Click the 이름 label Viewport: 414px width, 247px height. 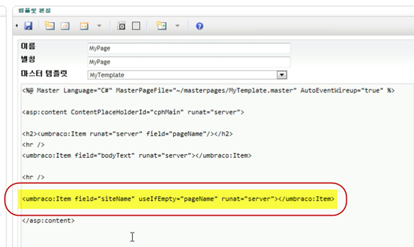coord(28,46)
